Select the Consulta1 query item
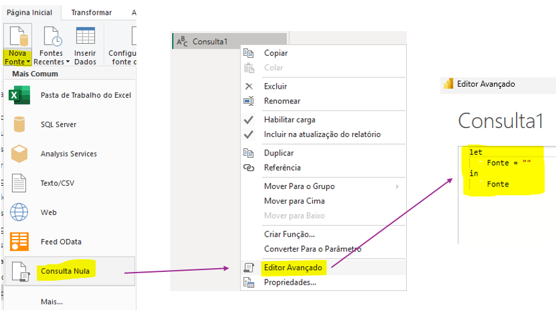This screenshot has height=310, width=556. 209,42
